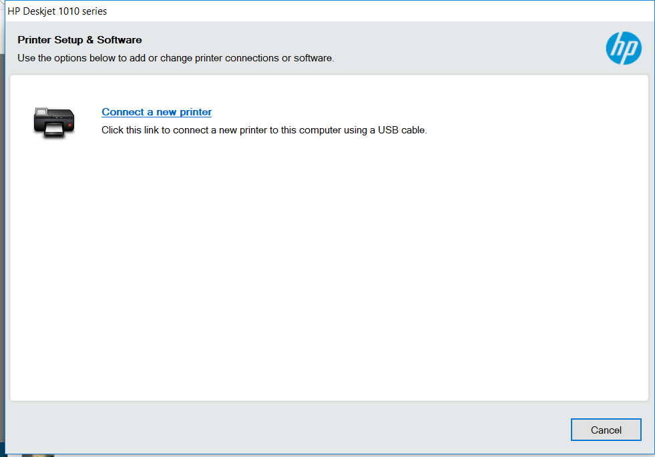Open the Connect a new printer link
655x457 pixels.
coord(157,112)
